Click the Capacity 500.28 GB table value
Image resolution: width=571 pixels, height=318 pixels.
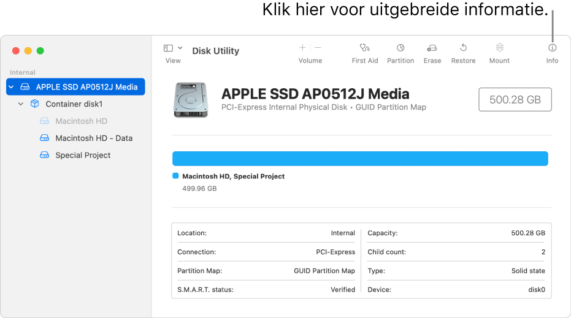[528, 233]
